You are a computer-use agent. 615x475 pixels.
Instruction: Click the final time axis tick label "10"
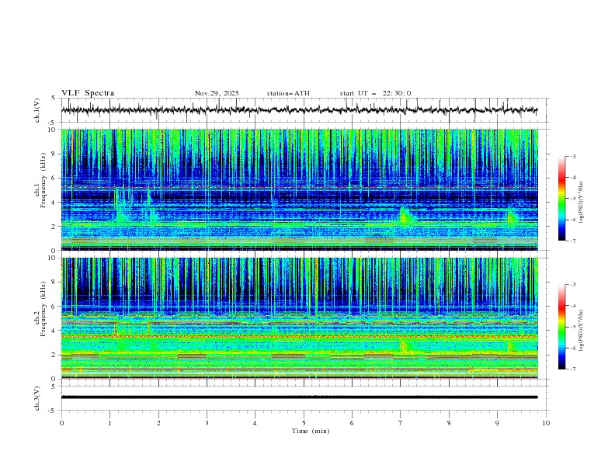pos(546,423)
